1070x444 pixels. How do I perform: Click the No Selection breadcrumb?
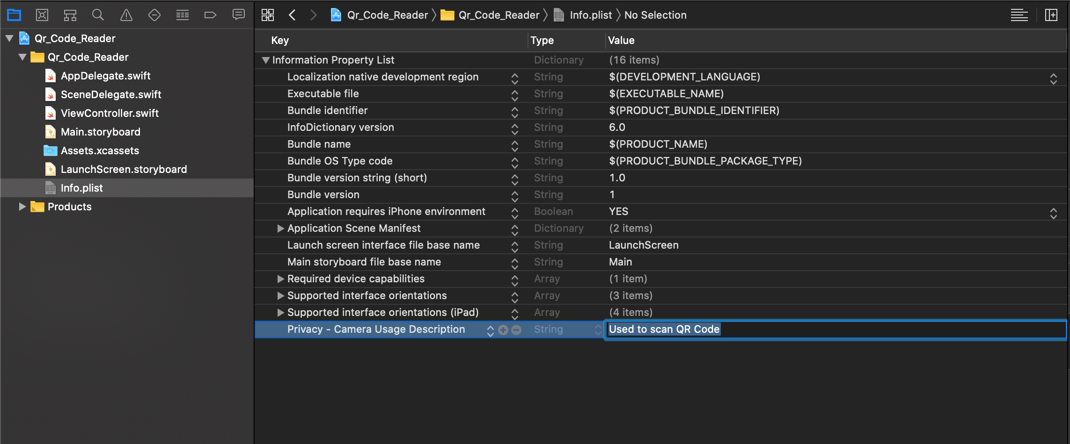coord(655,15)
